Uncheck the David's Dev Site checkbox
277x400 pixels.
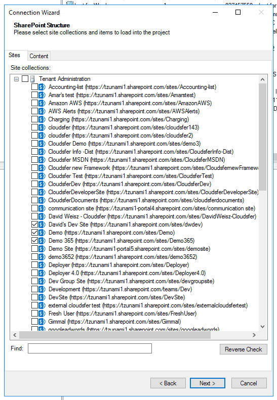point(34,225)
